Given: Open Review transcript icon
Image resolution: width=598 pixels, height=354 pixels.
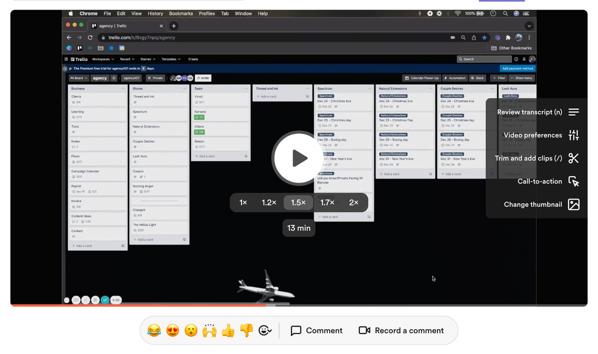Looking at the screenshot, I should [574, 112].
